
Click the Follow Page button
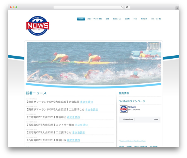pos(127,120)
